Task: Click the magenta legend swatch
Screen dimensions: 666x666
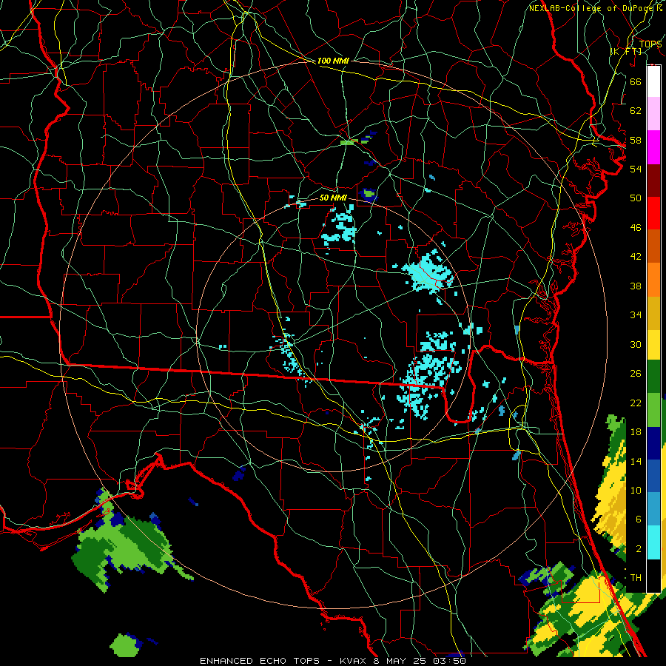Action: (653, 147)
